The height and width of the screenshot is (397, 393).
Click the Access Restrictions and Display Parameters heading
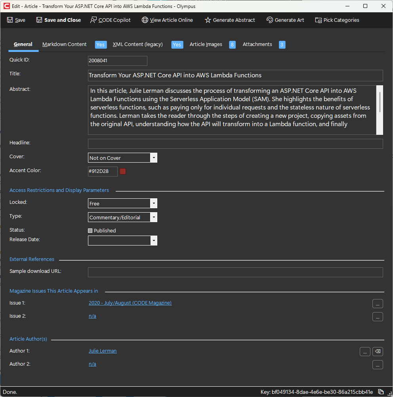click(59, 190)
